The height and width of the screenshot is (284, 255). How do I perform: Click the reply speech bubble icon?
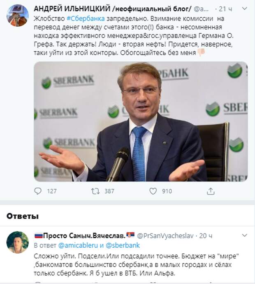[x=38, y=191]
